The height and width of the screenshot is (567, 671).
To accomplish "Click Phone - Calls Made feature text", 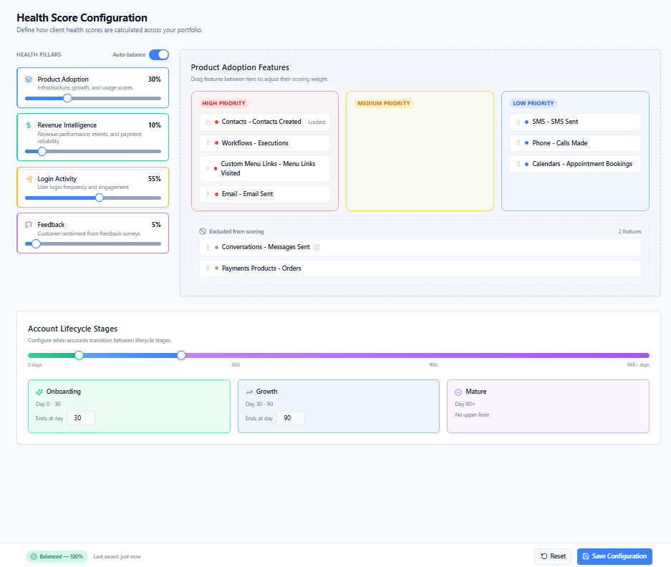I will point(560,143).
